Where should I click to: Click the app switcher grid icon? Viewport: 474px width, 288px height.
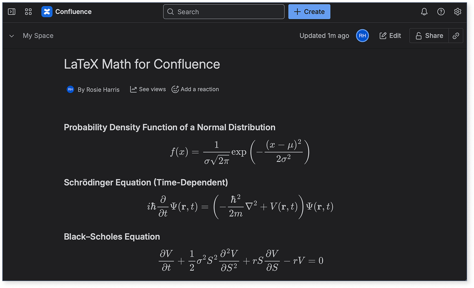tap(28, 12)
